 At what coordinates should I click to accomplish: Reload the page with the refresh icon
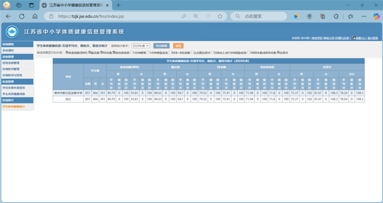(x=22, y=16)
